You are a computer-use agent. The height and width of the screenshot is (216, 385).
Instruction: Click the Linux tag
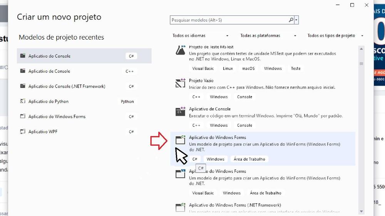click(x=228, y=68)
